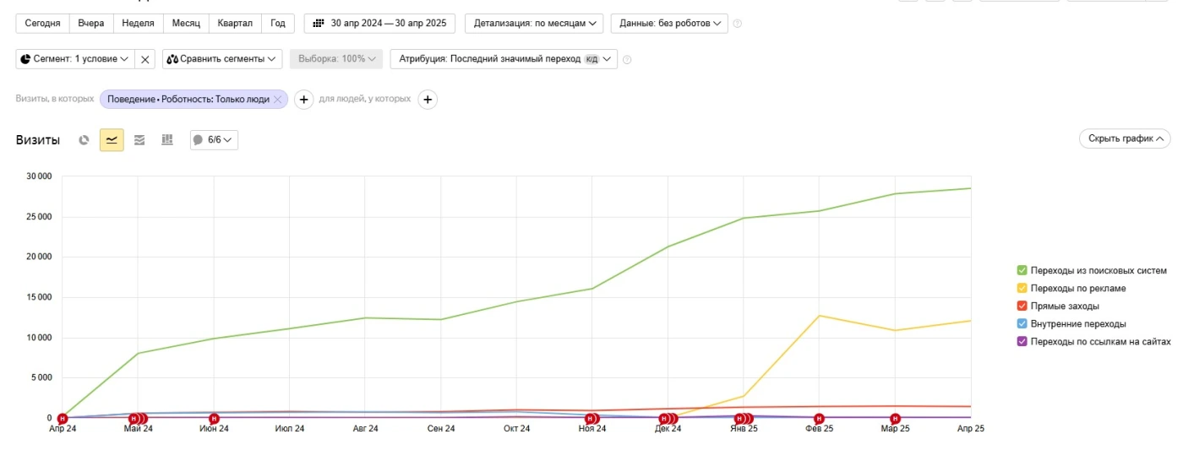1183x450 pixels.
Task: Click the help icon next to Атрибуция
Action: click(627, 59)
